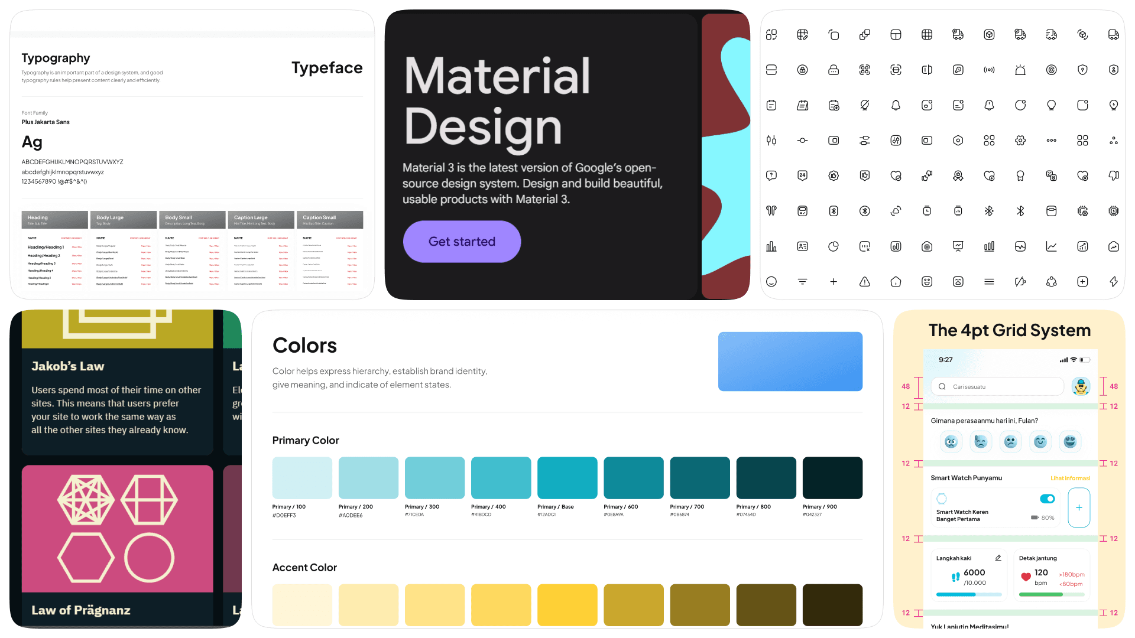Select the crying sad face square icon
1135x638 pixels.
coord(958,282)
